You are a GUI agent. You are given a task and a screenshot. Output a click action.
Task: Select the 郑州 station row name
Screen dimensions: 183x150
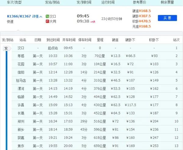point(21,121)
